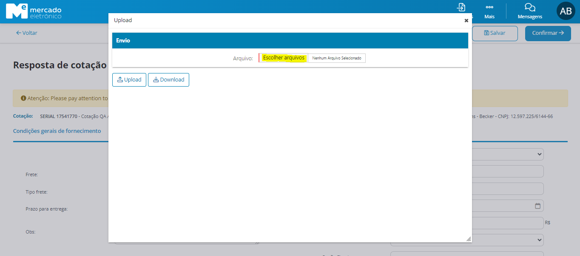Open the Mensagens chat bubbles icon
Image resolution: width=580 pixels, height=256 pixels.
click(530, 8)
